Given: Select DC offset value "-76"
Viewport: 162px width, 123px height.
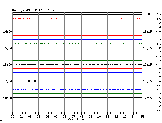Looking at the screenshot, I should [x=159, y=89].
